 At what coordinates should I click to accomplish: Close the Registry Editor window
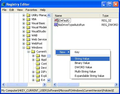pos(116,4)
